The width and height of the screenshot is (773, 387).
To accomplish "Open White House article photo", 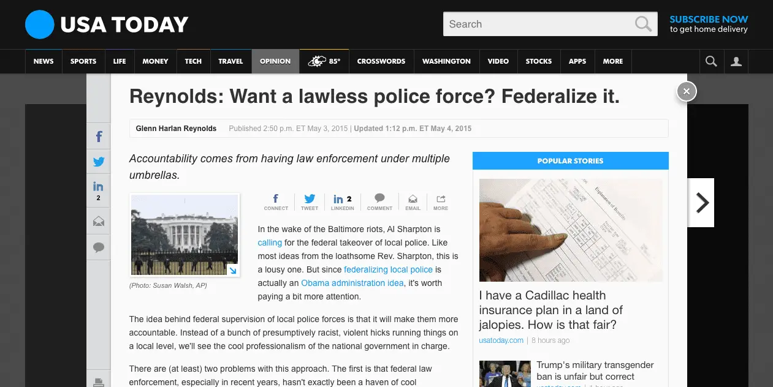I will point(185,235).
